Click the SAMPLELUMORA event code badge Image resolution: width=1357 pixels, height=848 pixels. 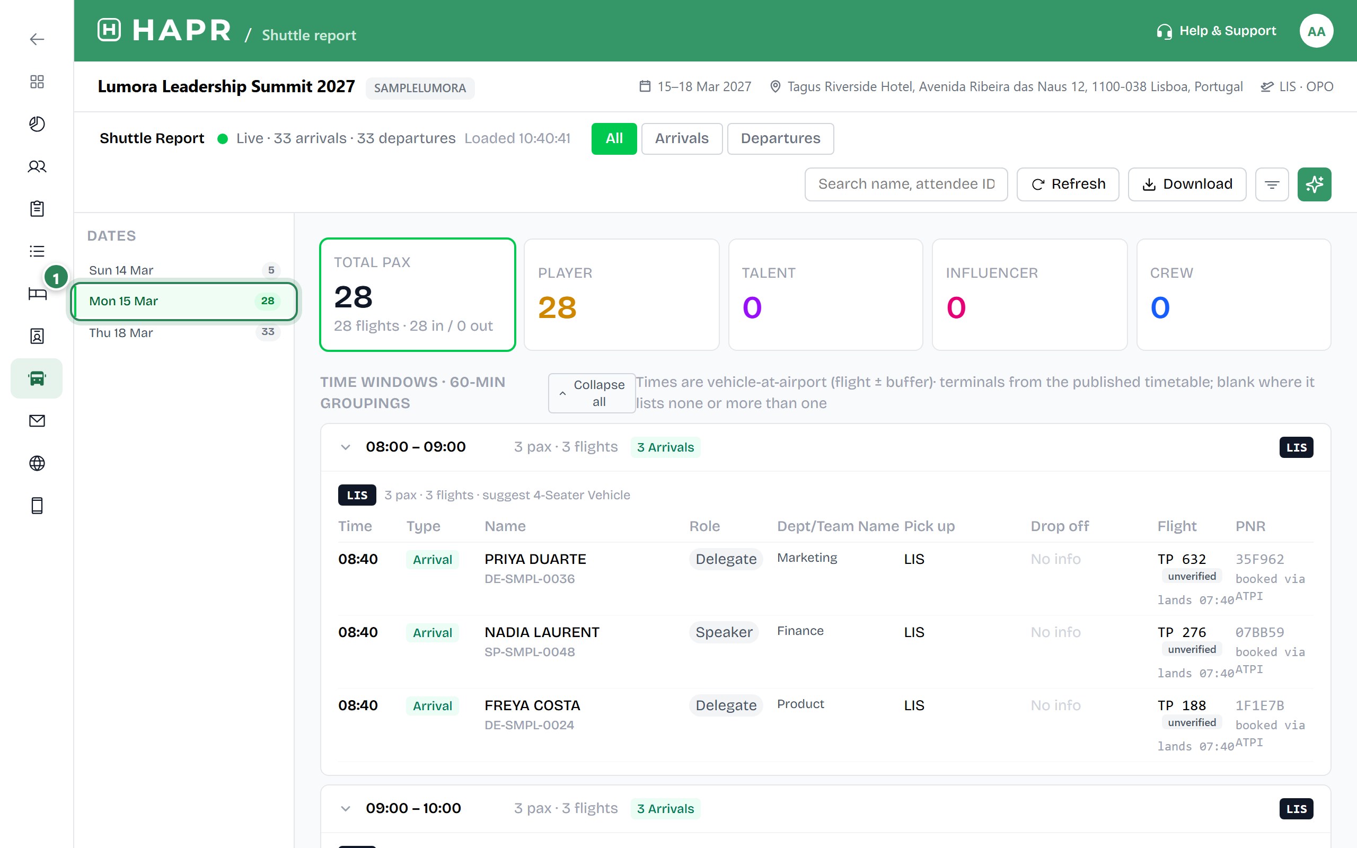coord(420,88)
